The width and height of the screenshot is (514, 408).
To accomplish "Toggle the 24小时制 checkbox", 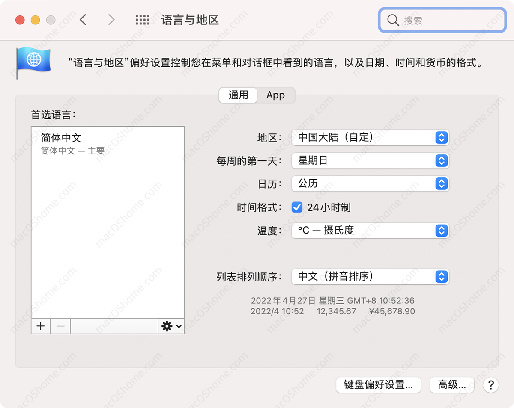I will click(x=297, y=207).
